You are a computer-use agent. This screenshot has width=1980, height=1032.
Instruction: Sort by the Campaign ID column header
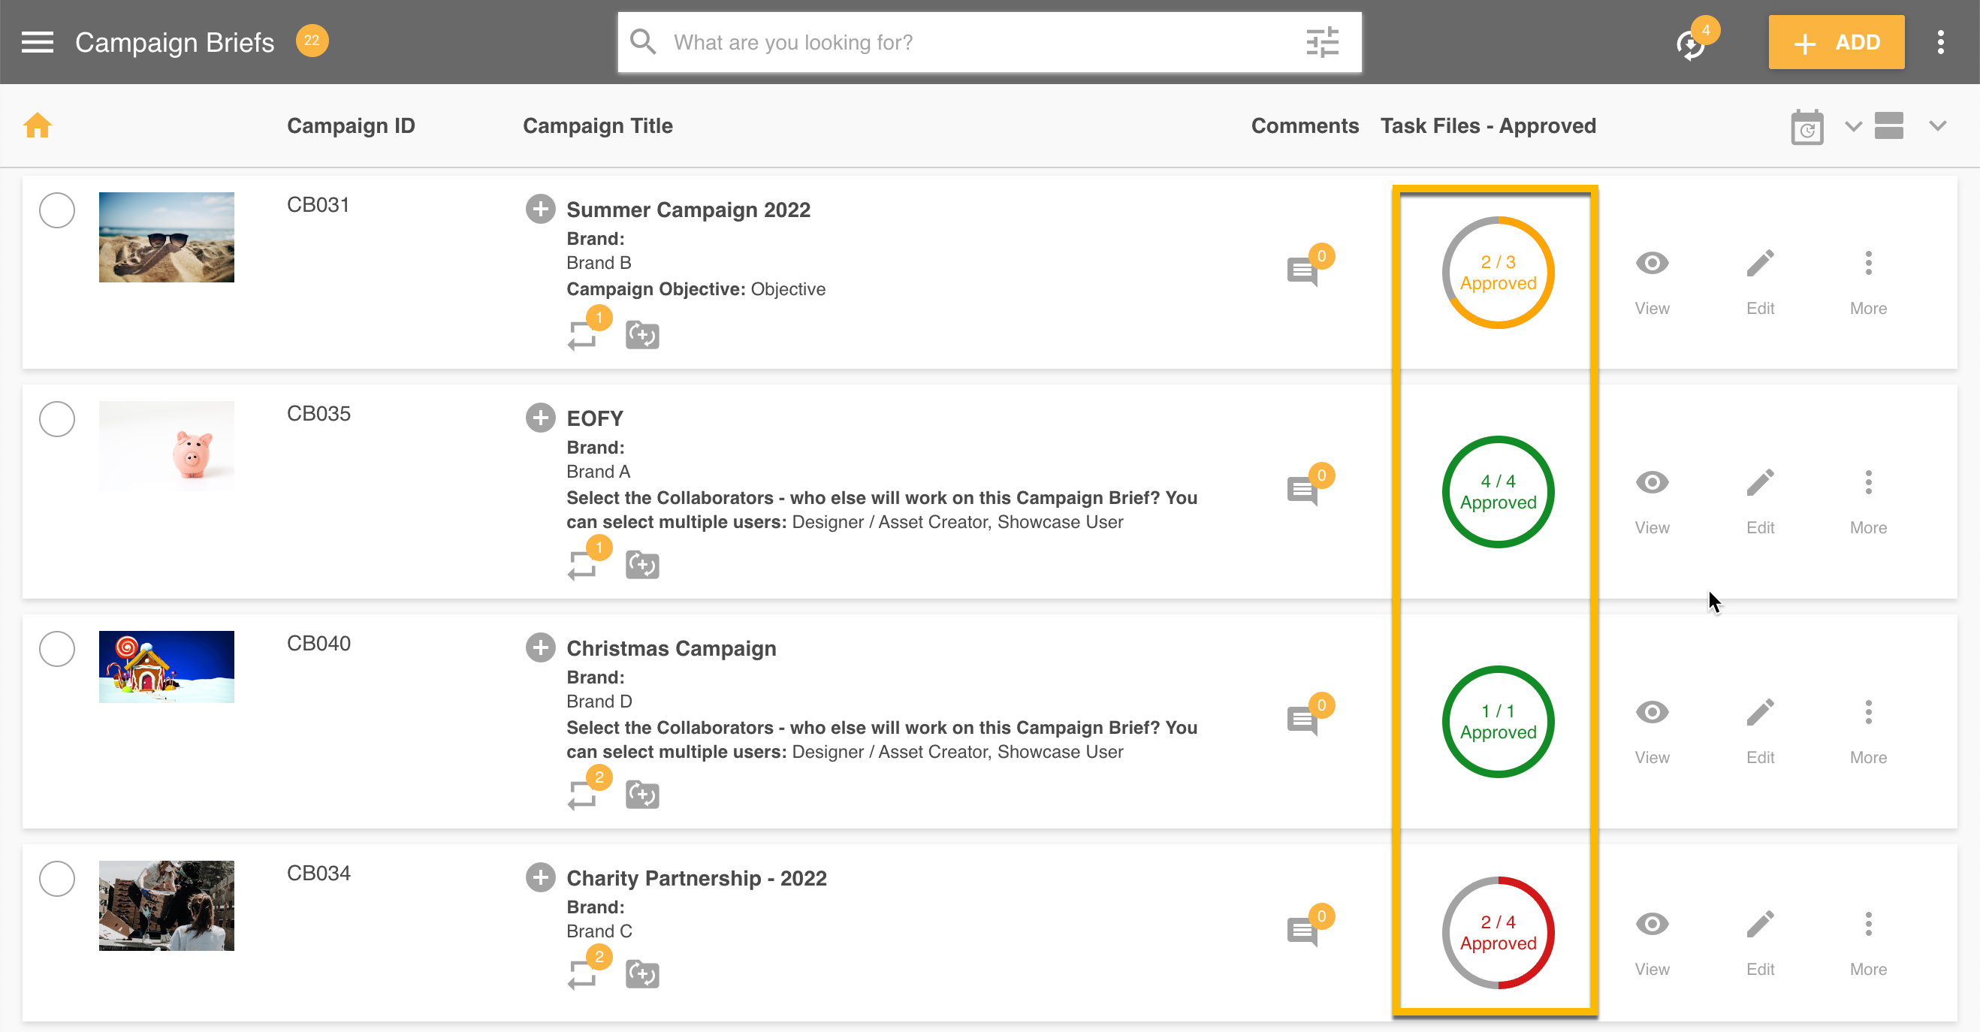point(351,126)
